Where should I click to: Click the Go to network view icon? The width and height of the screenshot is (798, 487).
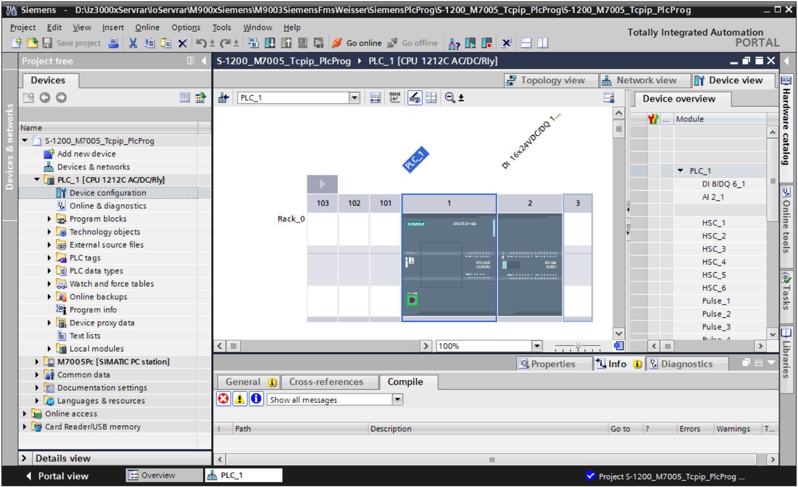pos(223,98)
